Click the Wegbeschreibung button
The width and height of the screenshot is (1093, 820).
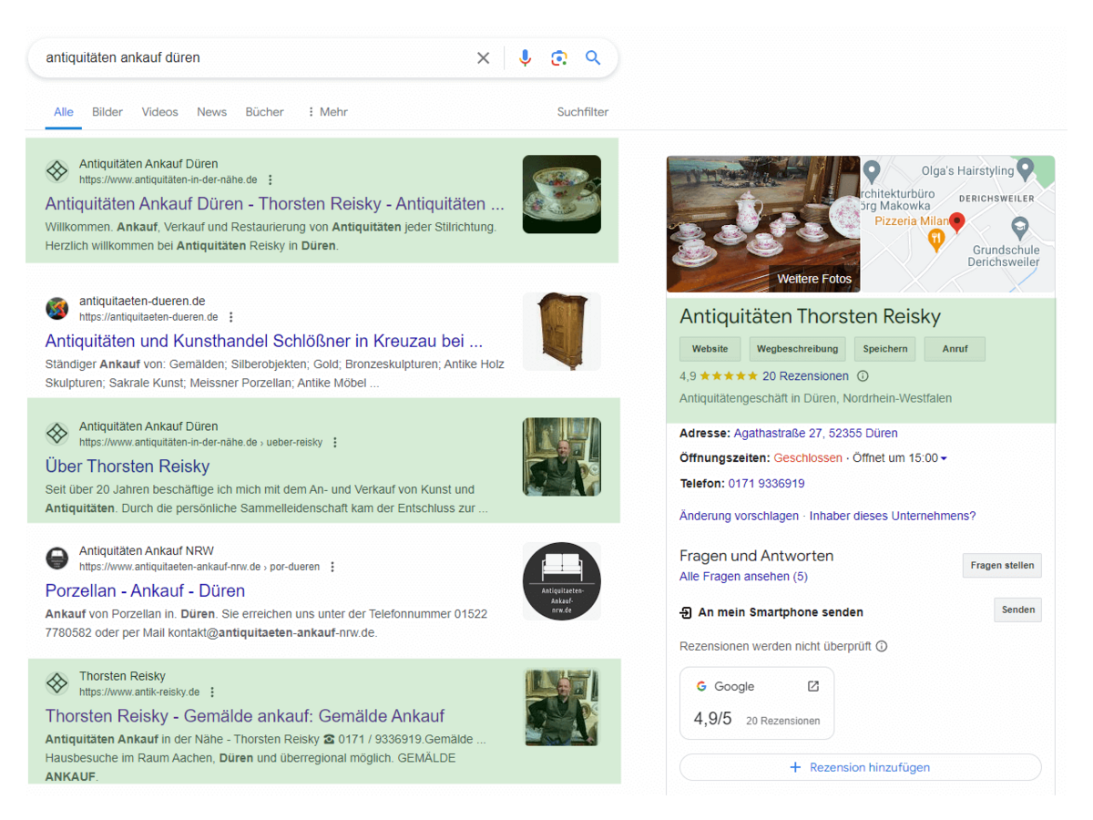pyautogui.click(x=798, y=349)
